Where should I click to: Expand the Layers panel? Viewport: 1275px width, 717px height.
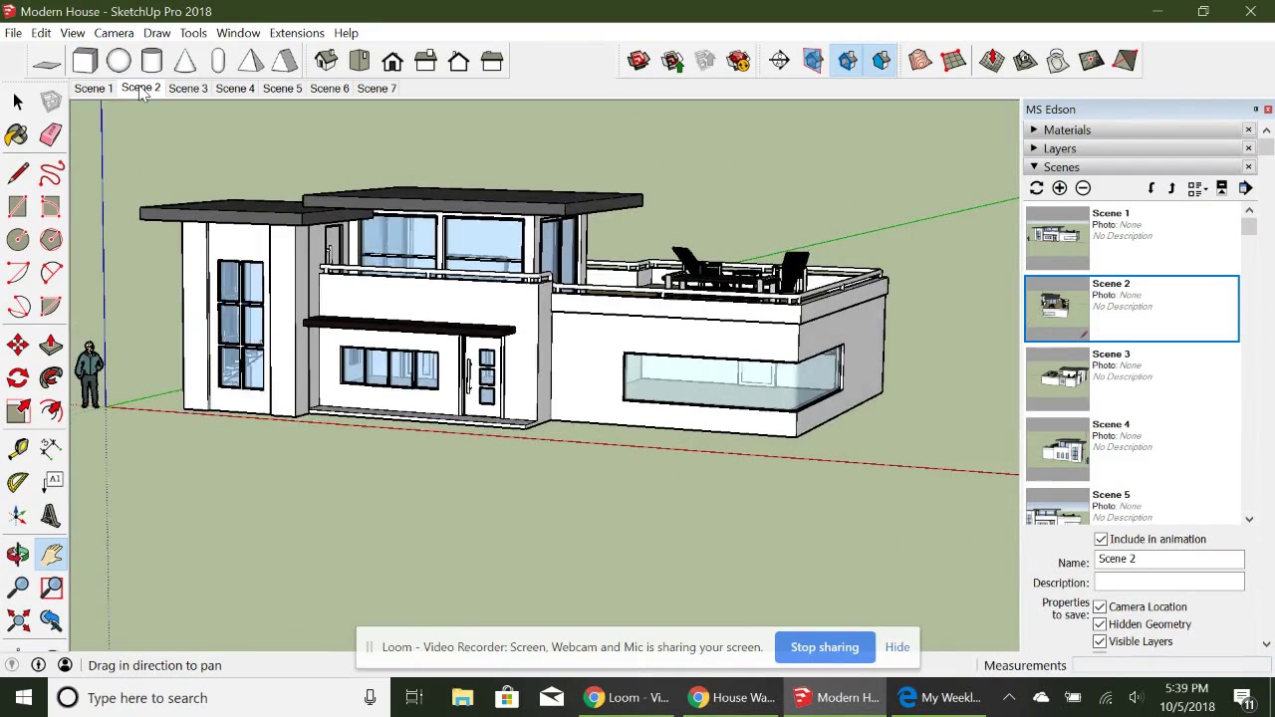click(x=1034, y=148)
